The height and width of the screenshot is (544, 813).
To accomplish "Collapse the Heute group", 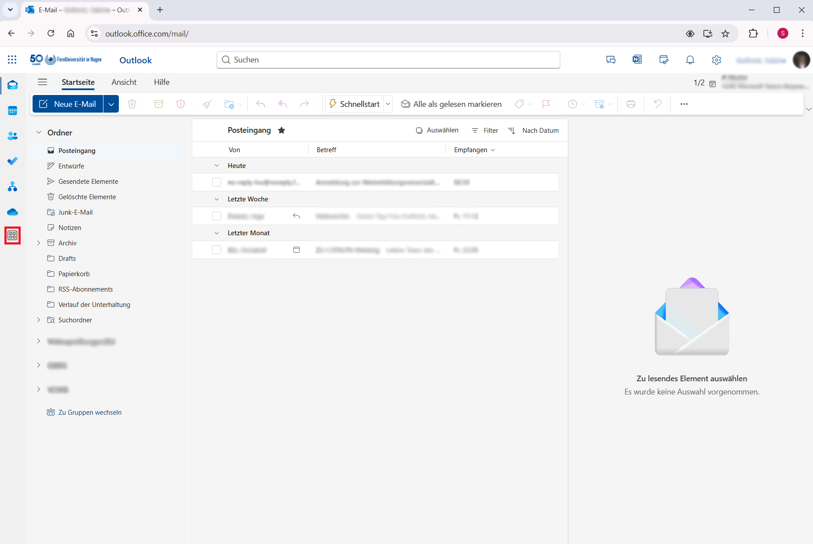I will 217,165.
